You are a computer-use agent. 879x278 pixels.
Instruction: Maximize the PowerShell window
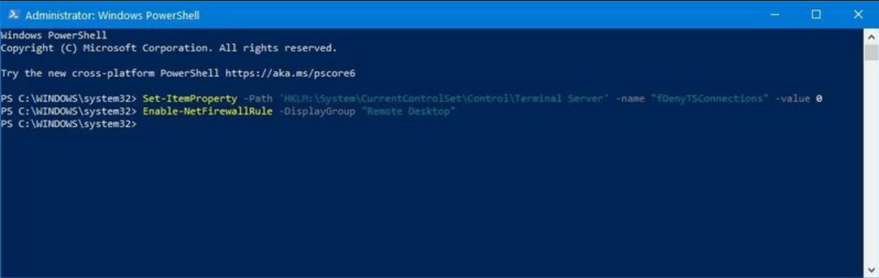pyautogui.click(x=816, y=15)
